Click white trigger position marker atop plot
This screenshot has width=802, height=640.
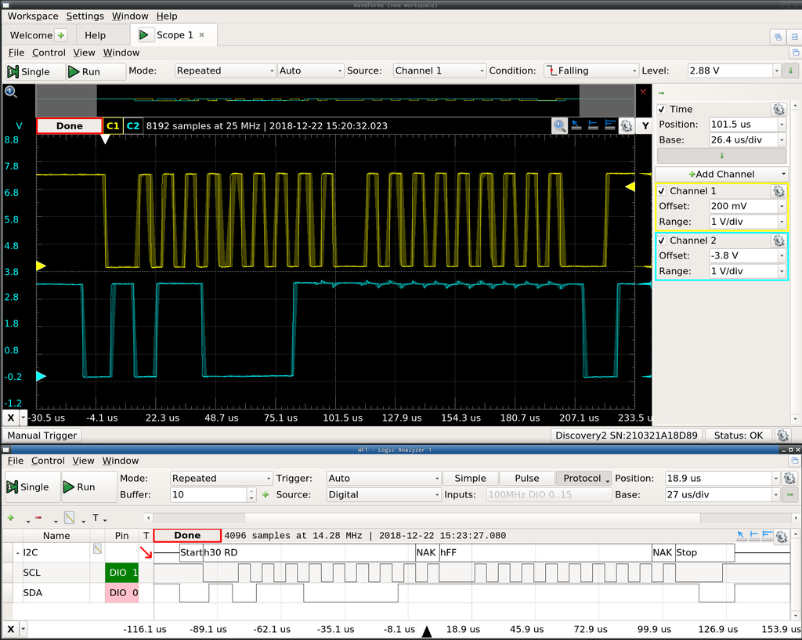(x=105, y=139)
